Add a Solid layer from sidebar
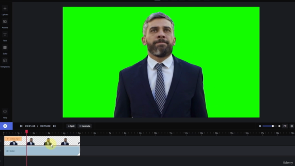295x166 pixels. coord(5,50)
